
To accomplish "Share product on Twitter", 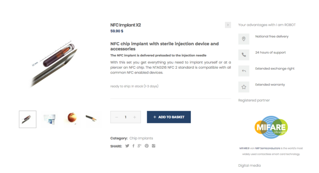I will click(127, 146).
